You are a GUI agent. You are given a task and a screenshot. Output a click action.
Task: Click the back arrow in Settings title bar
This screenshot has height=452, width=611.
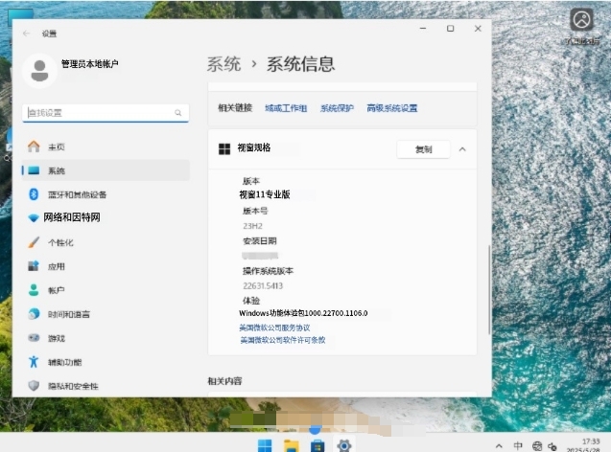point(26,33)
